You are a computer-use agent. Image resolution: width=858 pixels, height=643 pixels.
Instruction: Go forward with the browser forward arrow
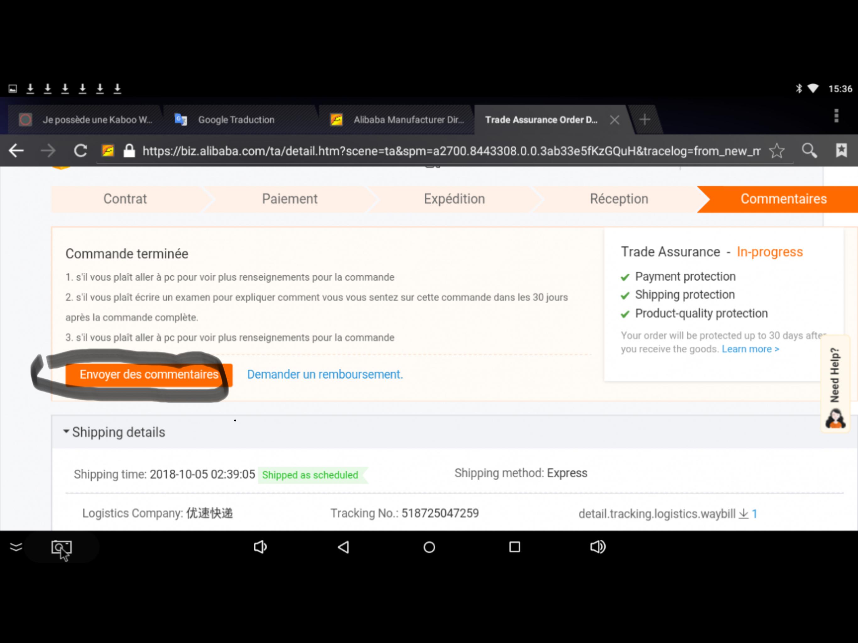click(x=48, y=150)
